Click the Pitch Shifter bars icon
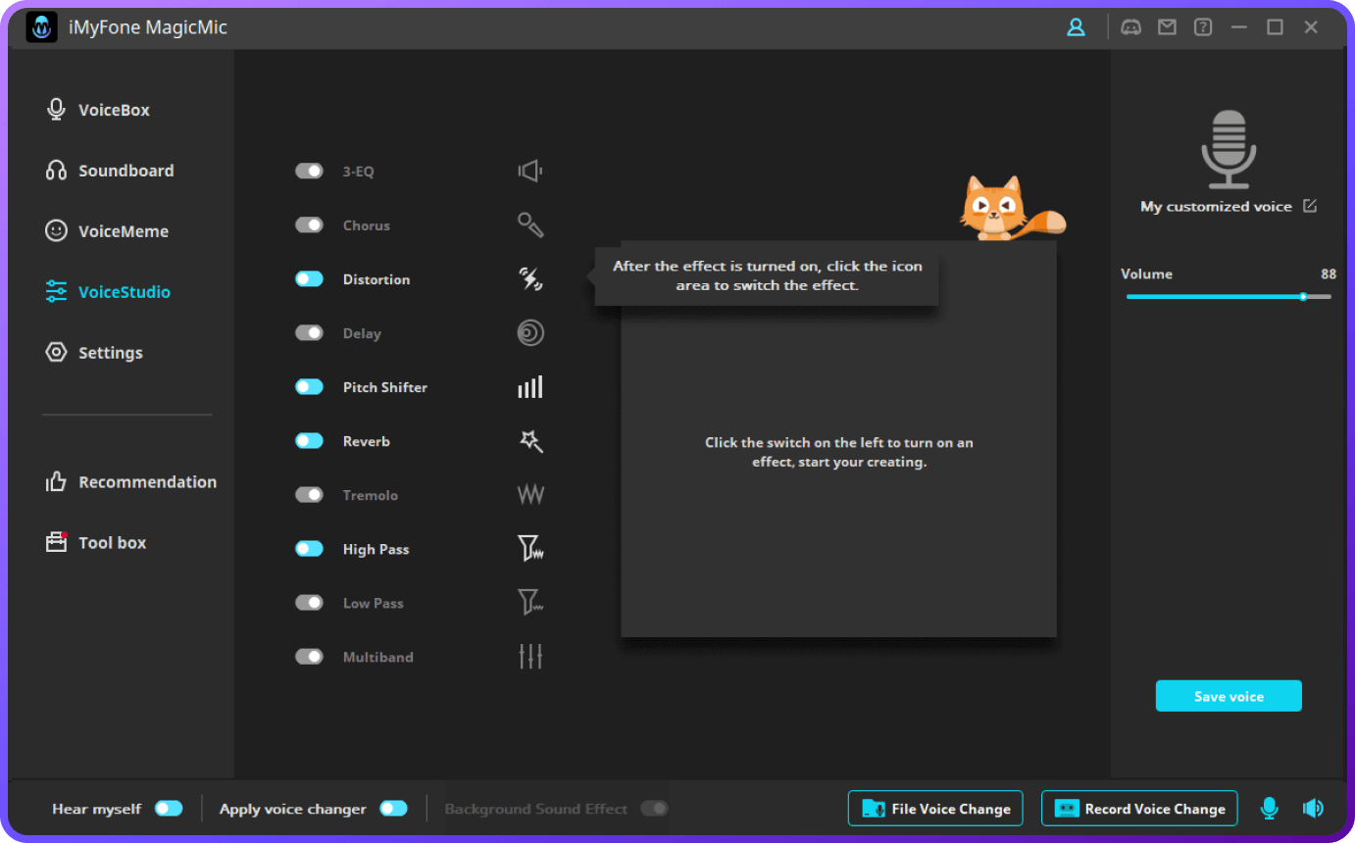This screenshot has width=1355, height=843. pos(530,387)
